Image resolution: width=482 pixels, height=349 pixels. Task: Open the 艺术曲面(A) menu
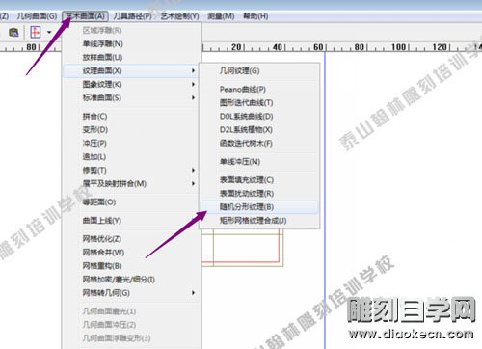click(x=85, y=16)
